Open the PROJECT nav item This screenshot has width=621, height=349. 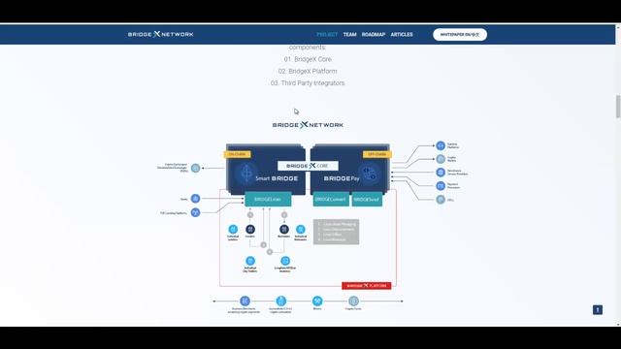(x=327, y=35)
